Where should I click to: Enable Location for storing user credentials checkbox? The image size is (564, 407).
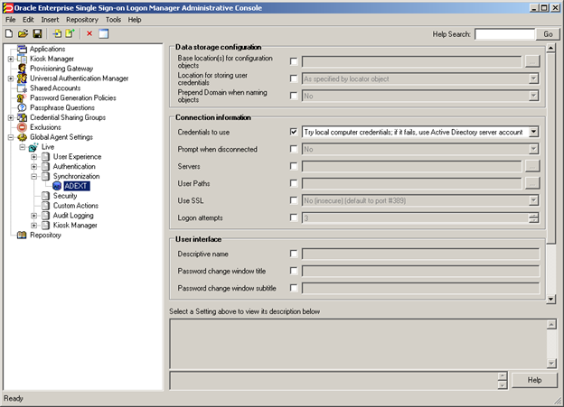294,79
